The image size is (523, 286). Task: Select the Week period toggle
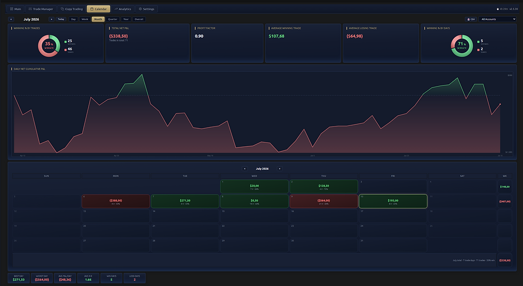(85, 19)
